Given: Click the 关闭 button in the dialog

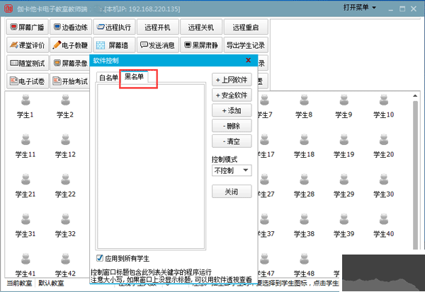Looking at the screenshot, I should point(232,192).
